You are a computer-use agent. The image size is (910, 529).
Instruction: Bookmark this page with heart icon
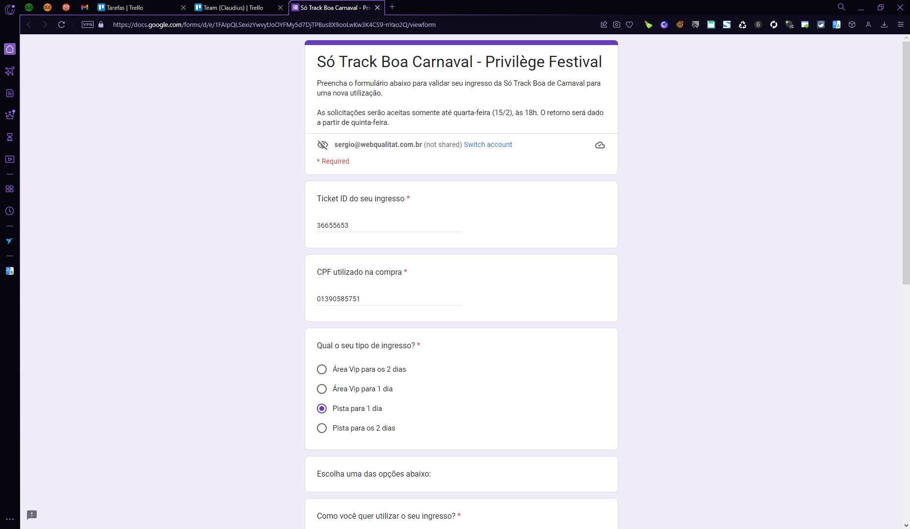(629, 24)
